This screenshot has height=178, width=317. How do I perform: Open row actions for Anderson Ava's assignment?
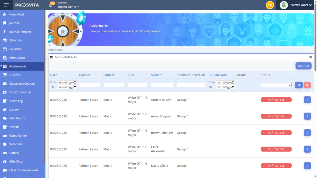click(307, 100)
